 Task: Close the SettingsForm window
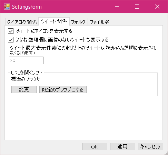point(157,7)
